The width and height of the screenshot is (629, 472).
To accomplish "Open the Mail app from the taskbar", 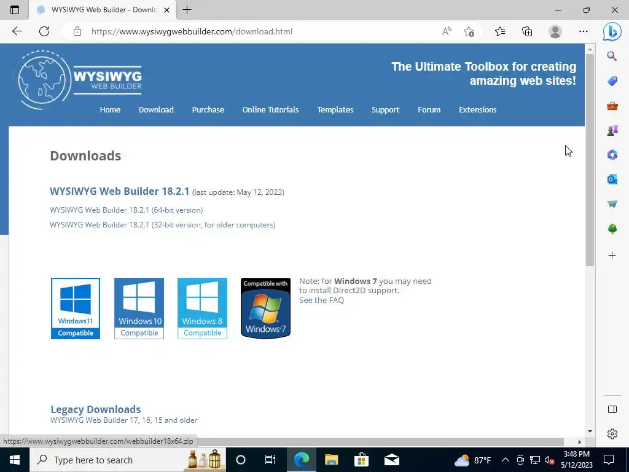I will [391, 460].
